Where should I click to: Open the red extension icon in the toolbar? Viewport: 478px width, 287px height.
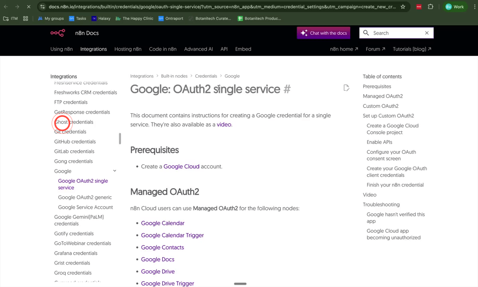click(419, 6)
